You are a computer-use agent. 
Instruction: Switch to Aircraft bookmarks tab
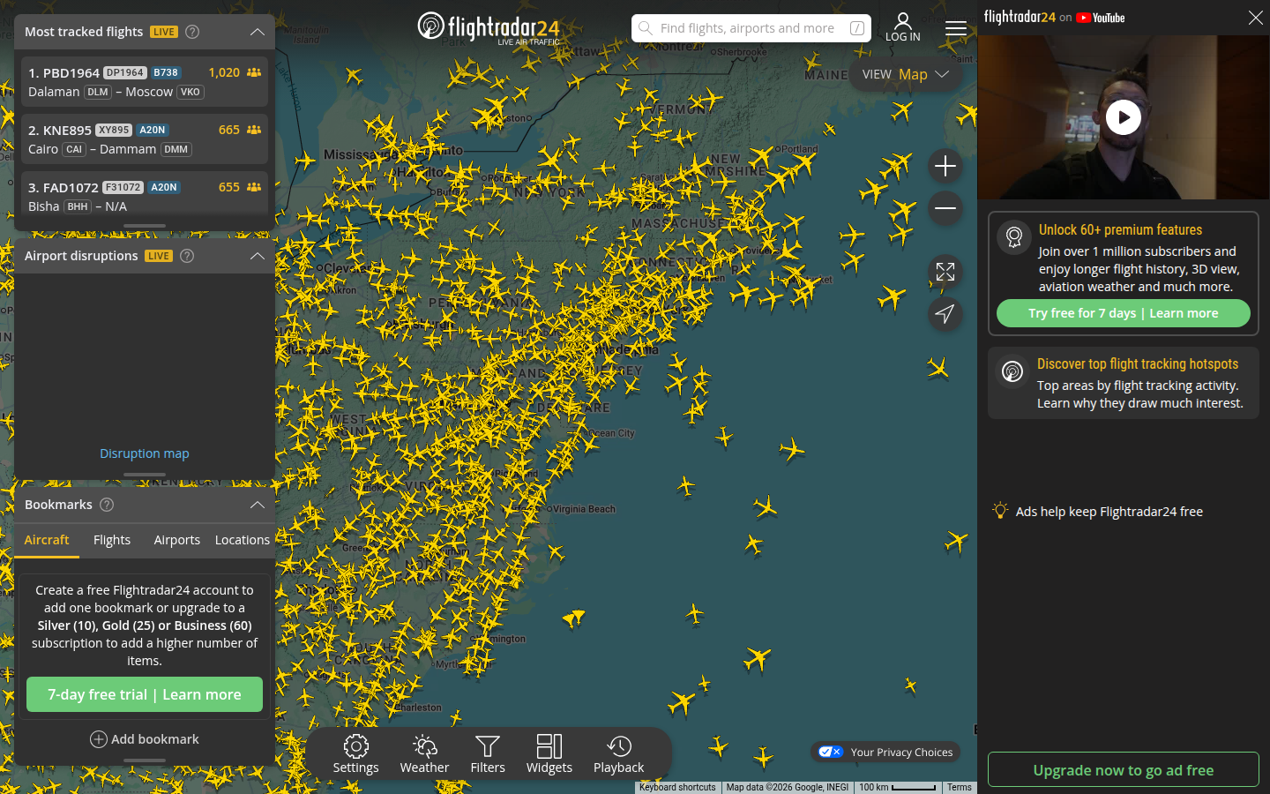pyautogui.click(x=47, y=540)
